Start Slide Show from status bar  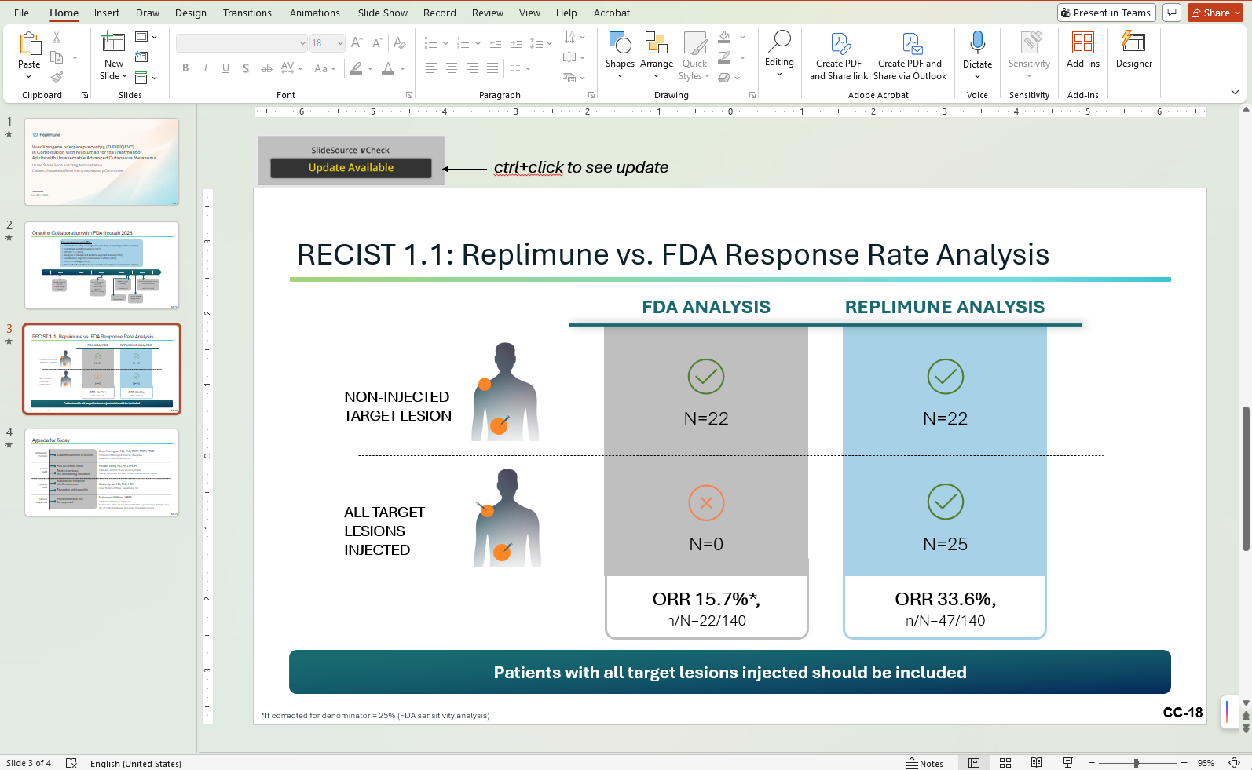[x=1067, y=763]
